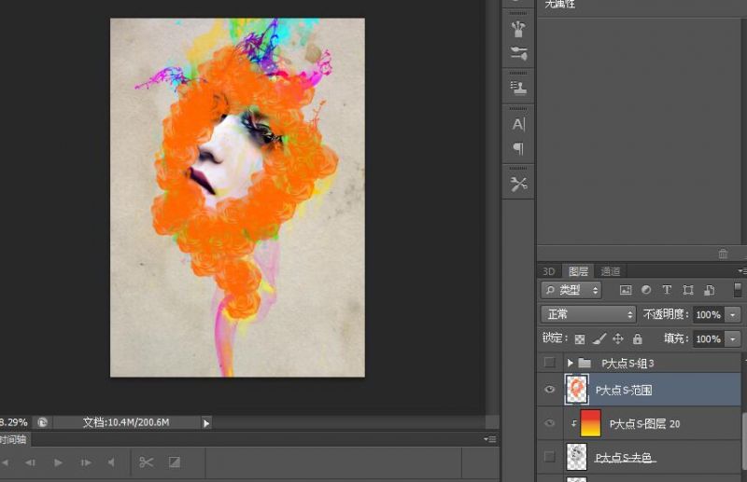Play the timeline animation
The image size is (747, 482).
[x=58, y=461]
